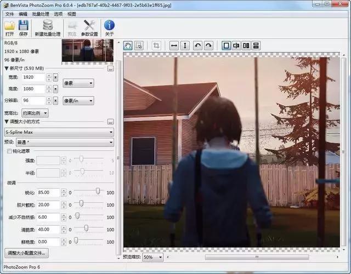Click the 清脆度 slider handle
This screenshot has width=351, height=274.
(x=86, y=228)
